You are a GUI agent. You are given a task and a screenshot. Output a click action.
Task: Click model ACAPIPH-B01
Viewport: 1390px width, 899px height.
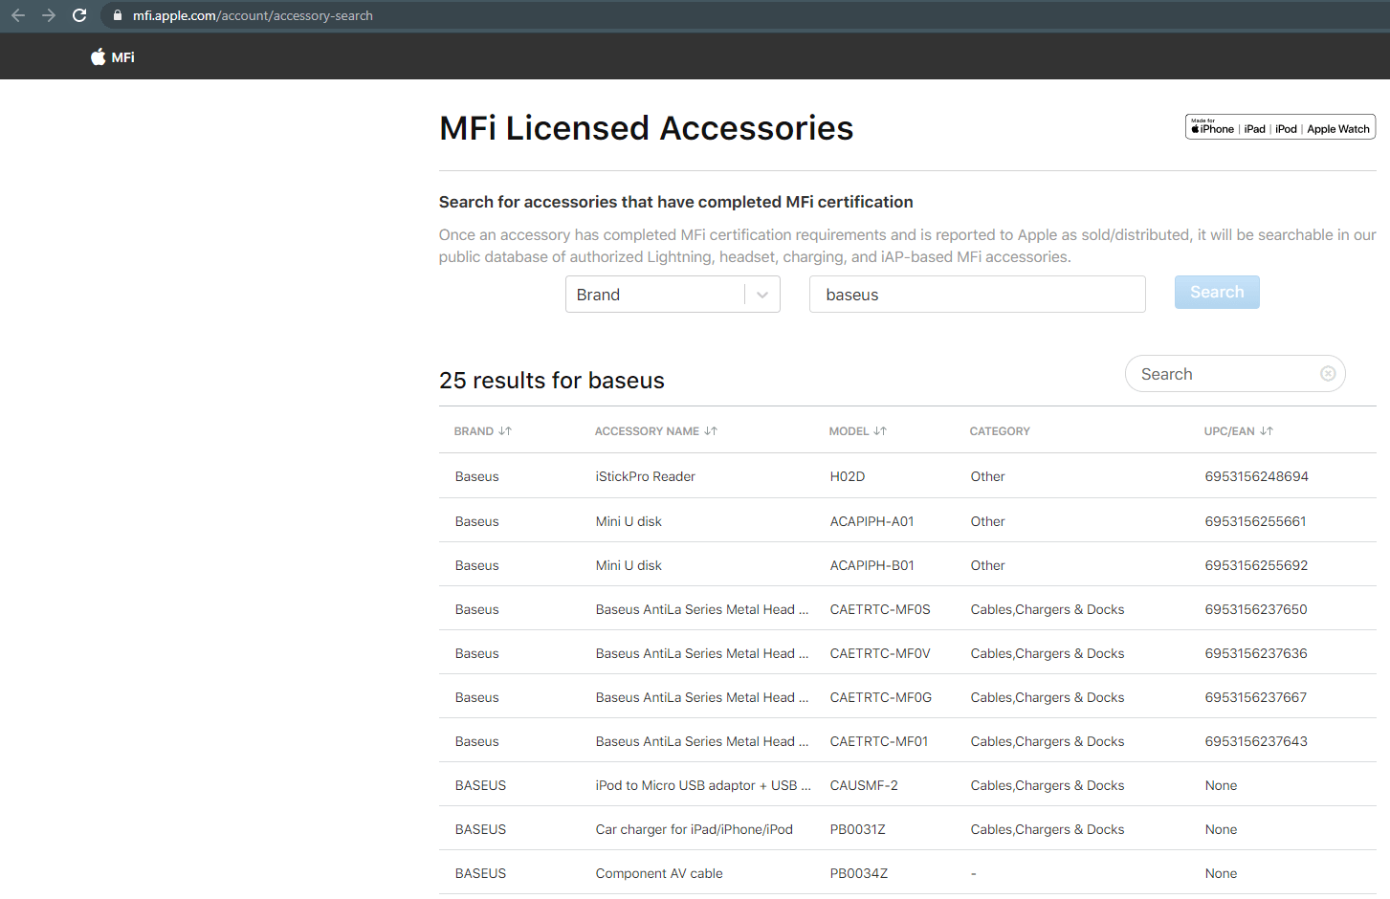pyautogui.click(x=872, y=565)
